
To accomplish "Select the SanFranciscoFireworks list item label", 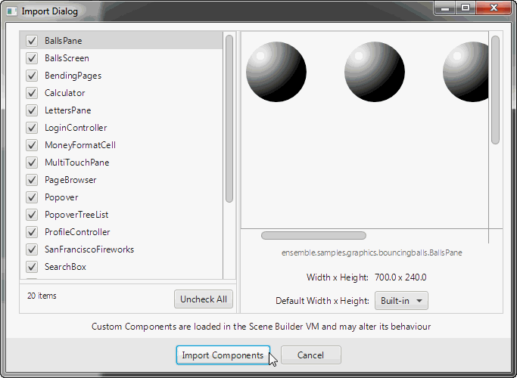I will coord(89,249).
